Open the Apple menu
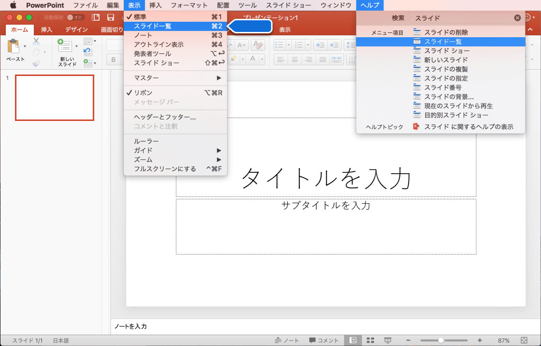Screen dimensions: 541x346 coord(13,5)
